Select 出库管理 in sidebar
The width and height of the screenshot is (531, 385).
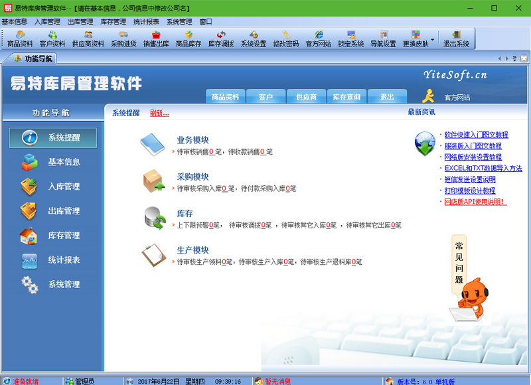[53, 211]
